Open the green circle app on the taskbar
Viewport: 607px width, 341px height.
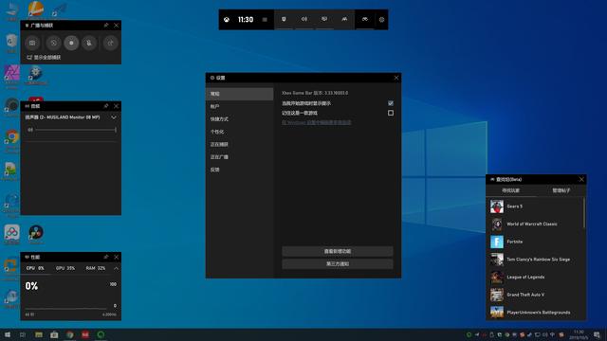tap(101, 334)
